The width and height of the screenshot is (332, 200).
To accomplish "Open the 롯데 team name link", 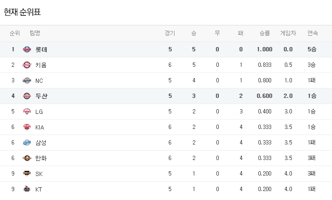I will click(41, 49).
